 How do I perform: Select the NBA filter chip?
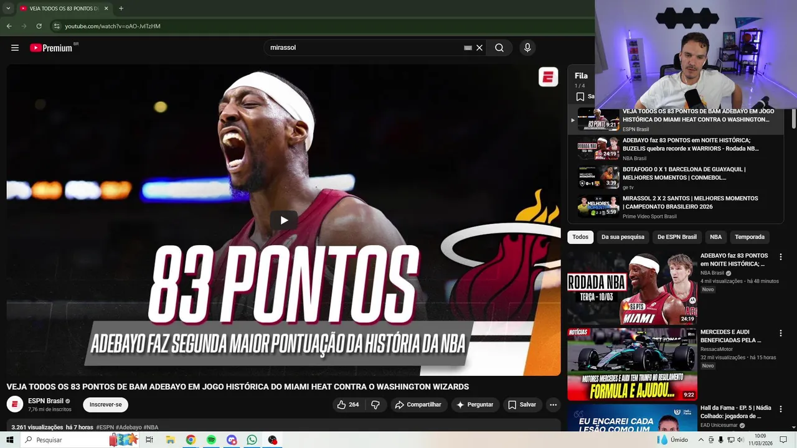716,237
